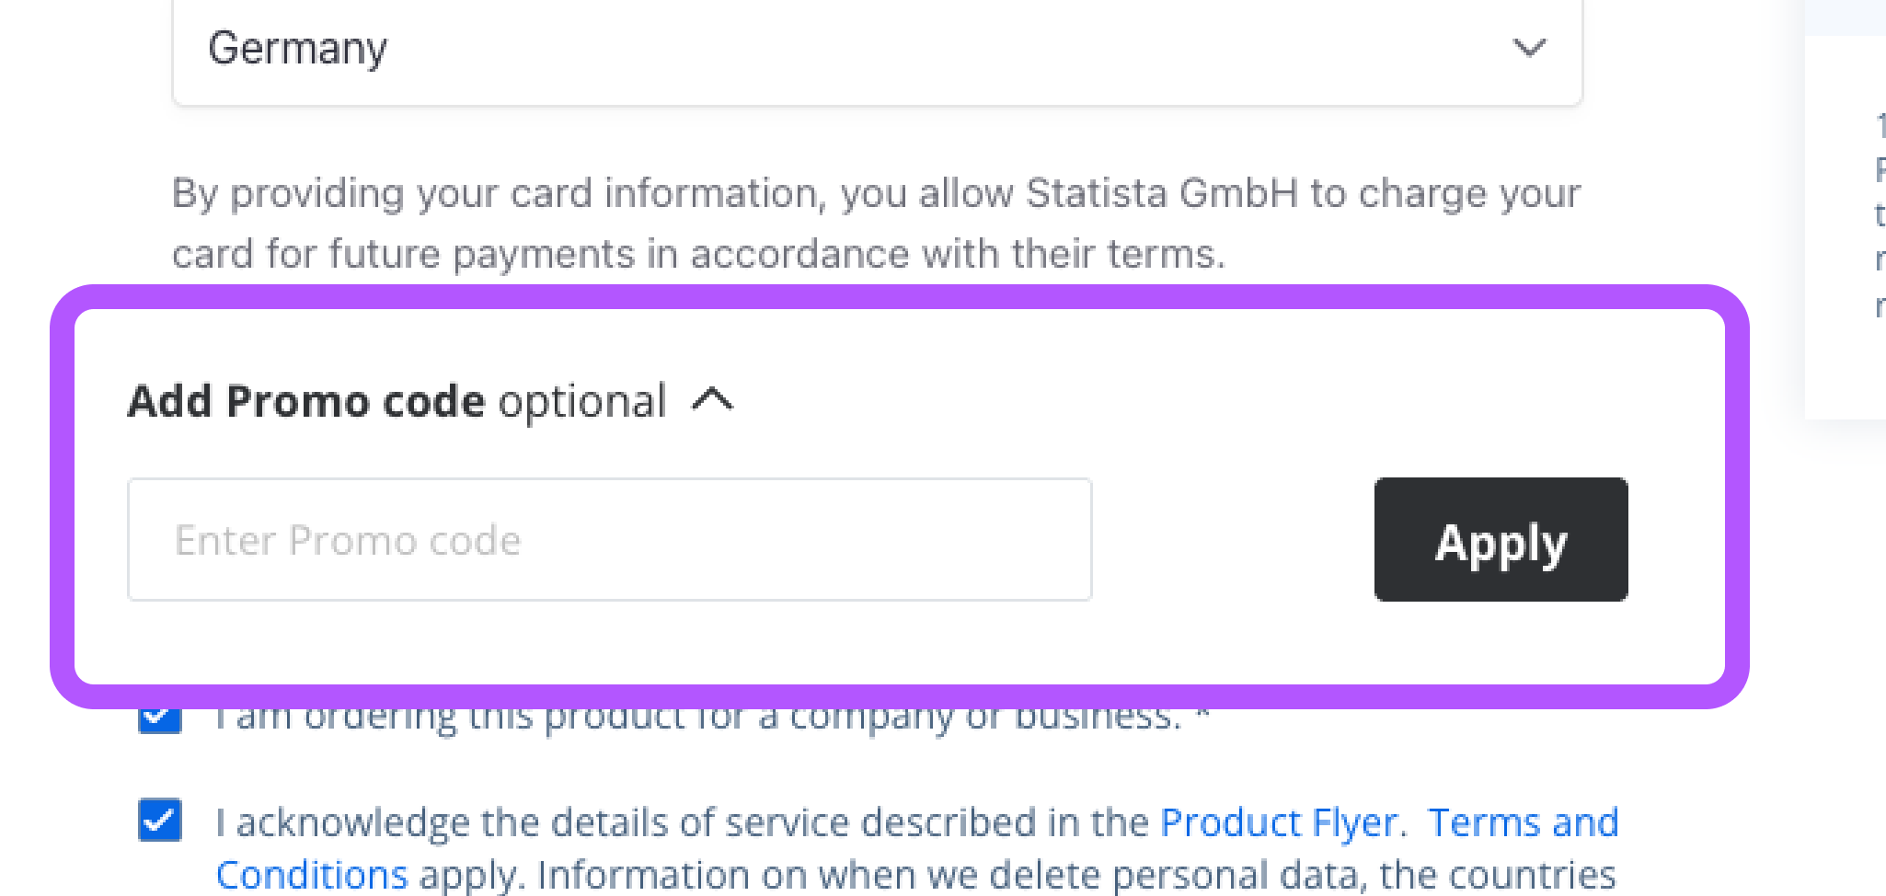Open the Product Flyer link

coord(1279,822)
